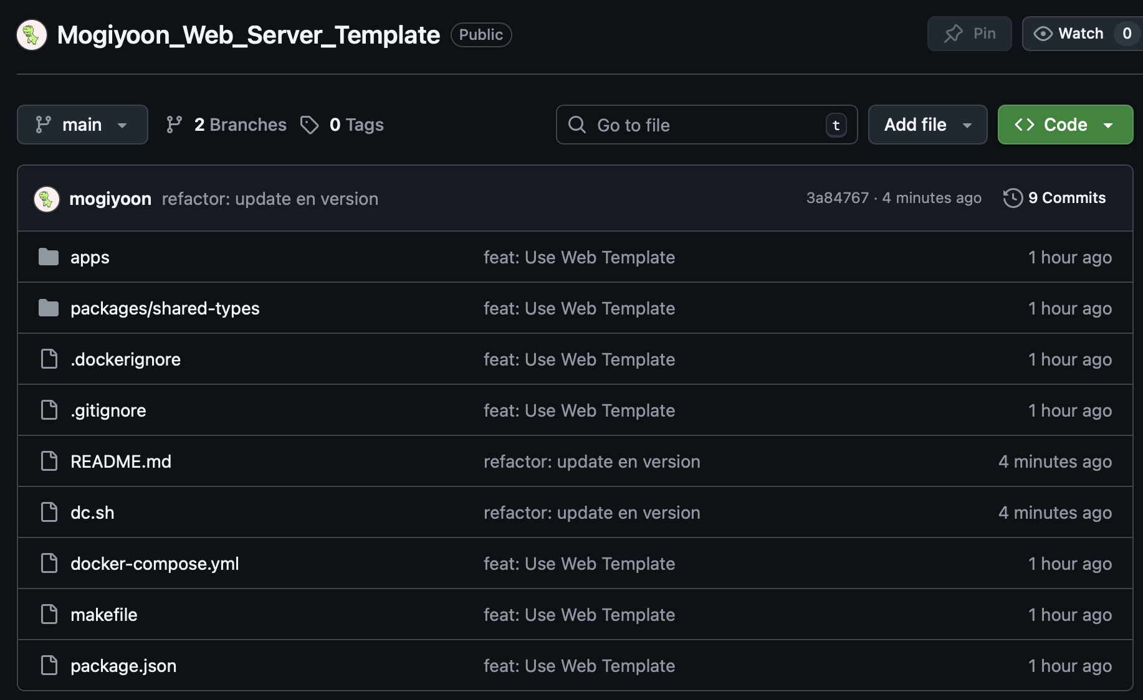Click the README.md row's 4 minutes ago timestamp
The image size is (1143, 700).
click(x=1055, y=461)
